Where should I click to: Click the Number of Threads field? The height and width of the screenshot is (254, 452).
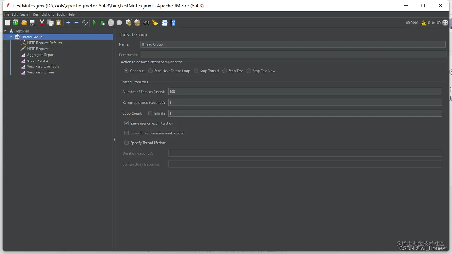click(305, 92)
